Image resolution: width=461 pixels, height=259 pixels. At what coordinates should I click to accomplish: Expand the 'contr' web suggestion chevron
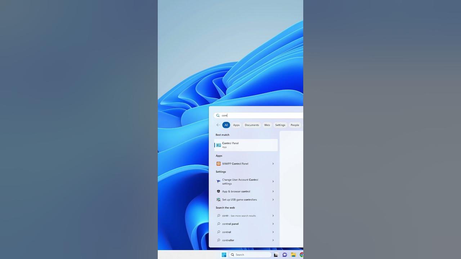pyautogui.click(x=273, y=215)
